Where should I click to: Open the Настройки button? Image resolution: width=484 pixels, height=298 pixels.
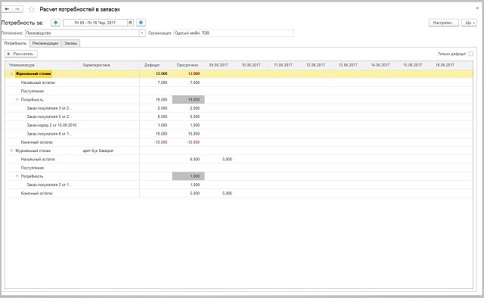coord(444,23)
